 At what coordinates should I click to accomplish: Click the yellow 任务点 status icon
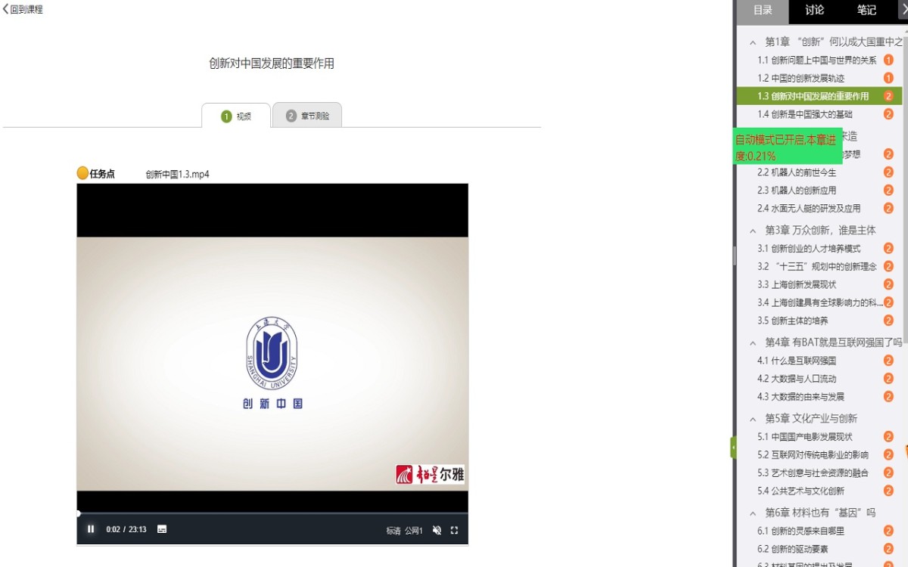point(82,173)
